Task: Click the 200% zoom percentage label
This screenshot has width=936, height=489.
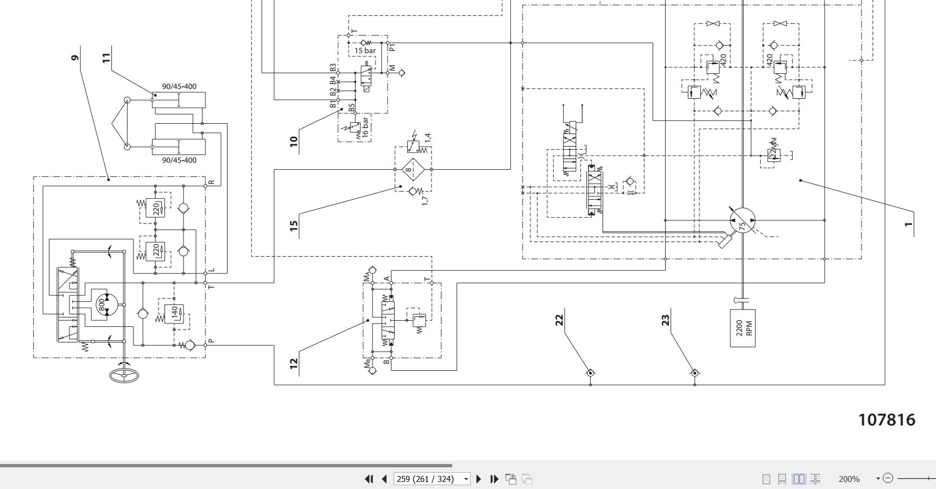Action: [x=849, y=479]
